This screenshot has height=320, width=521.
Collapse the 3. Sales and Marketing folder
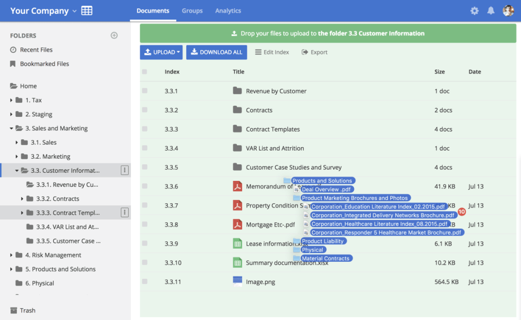pos(11,128)
